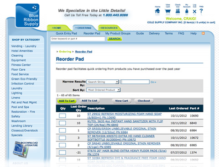Screen dimensions: 219x167
Task: Open Reorder Pad in the navigation bar
Action: (x=92, y=33)
